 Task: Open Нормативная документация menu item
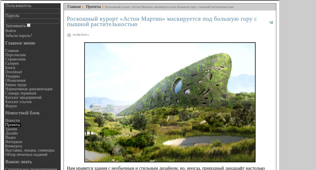click(29, 89)
